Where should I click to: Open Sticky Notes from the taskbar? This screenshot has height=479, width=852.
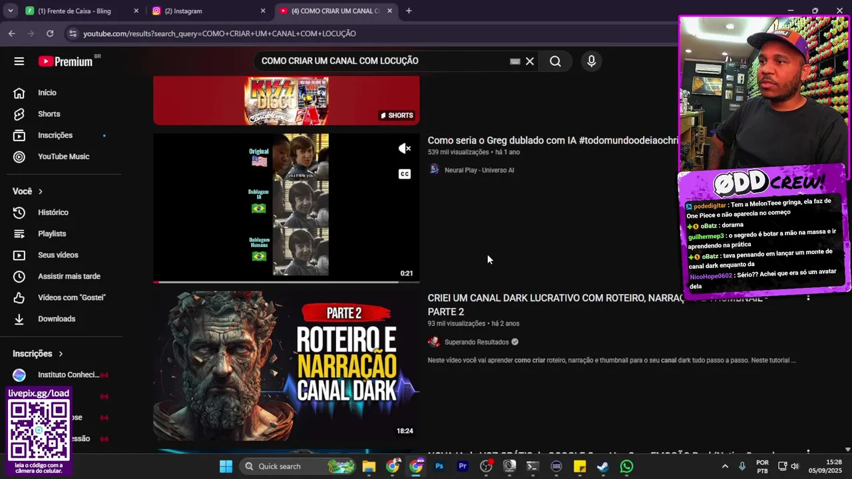(580, 466)
